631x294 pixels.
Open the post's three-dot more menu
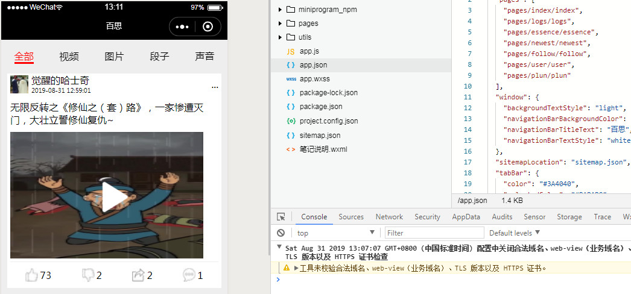[x=215, y=87]
